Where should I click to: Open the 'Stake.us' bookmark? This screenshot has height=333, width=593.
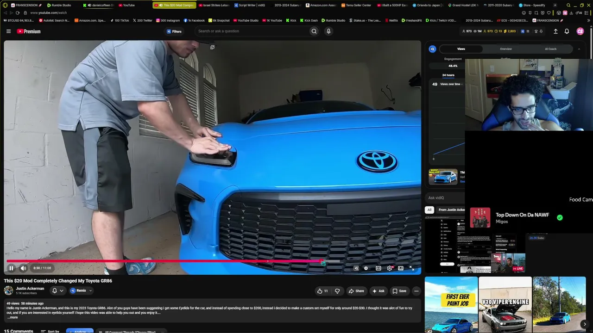[365, 20]
